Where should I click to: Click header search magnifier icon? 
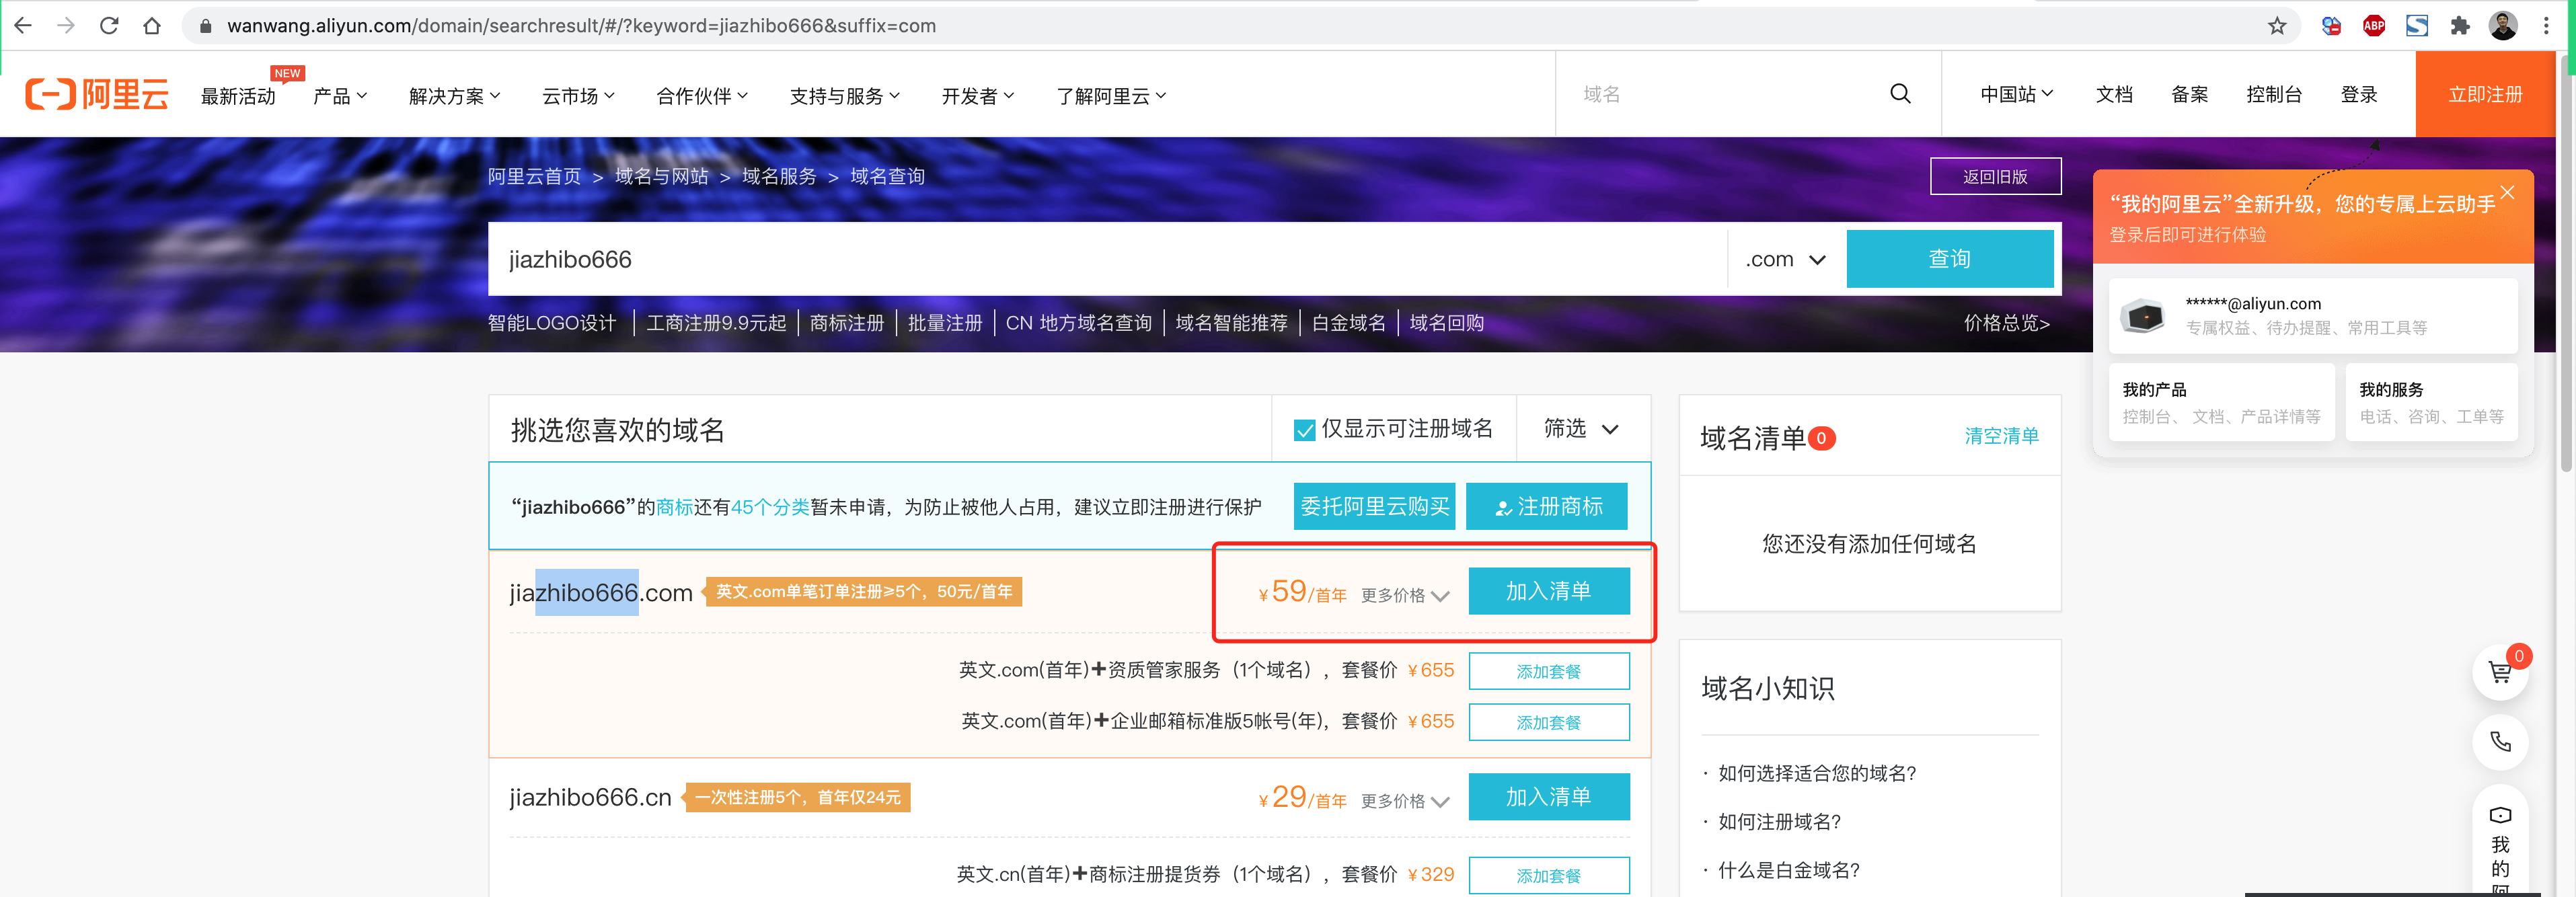pos(1900,94)
